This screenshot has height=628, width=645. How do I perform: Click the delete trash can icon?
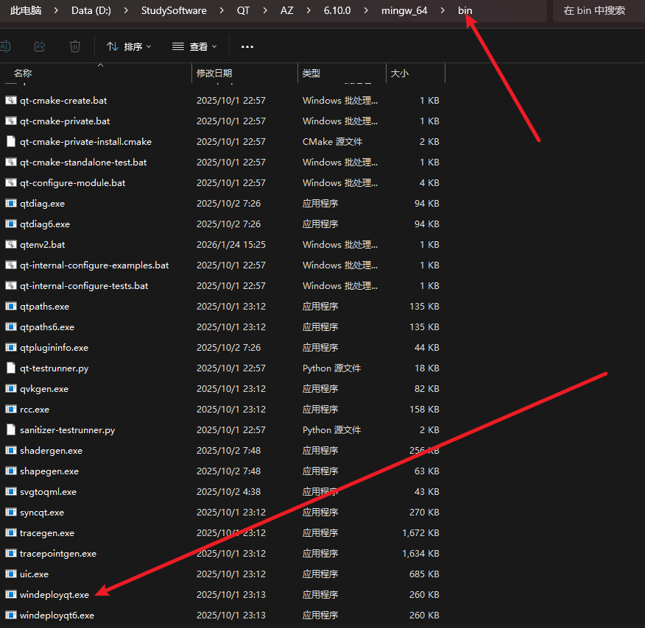click(x=75, y=46)
